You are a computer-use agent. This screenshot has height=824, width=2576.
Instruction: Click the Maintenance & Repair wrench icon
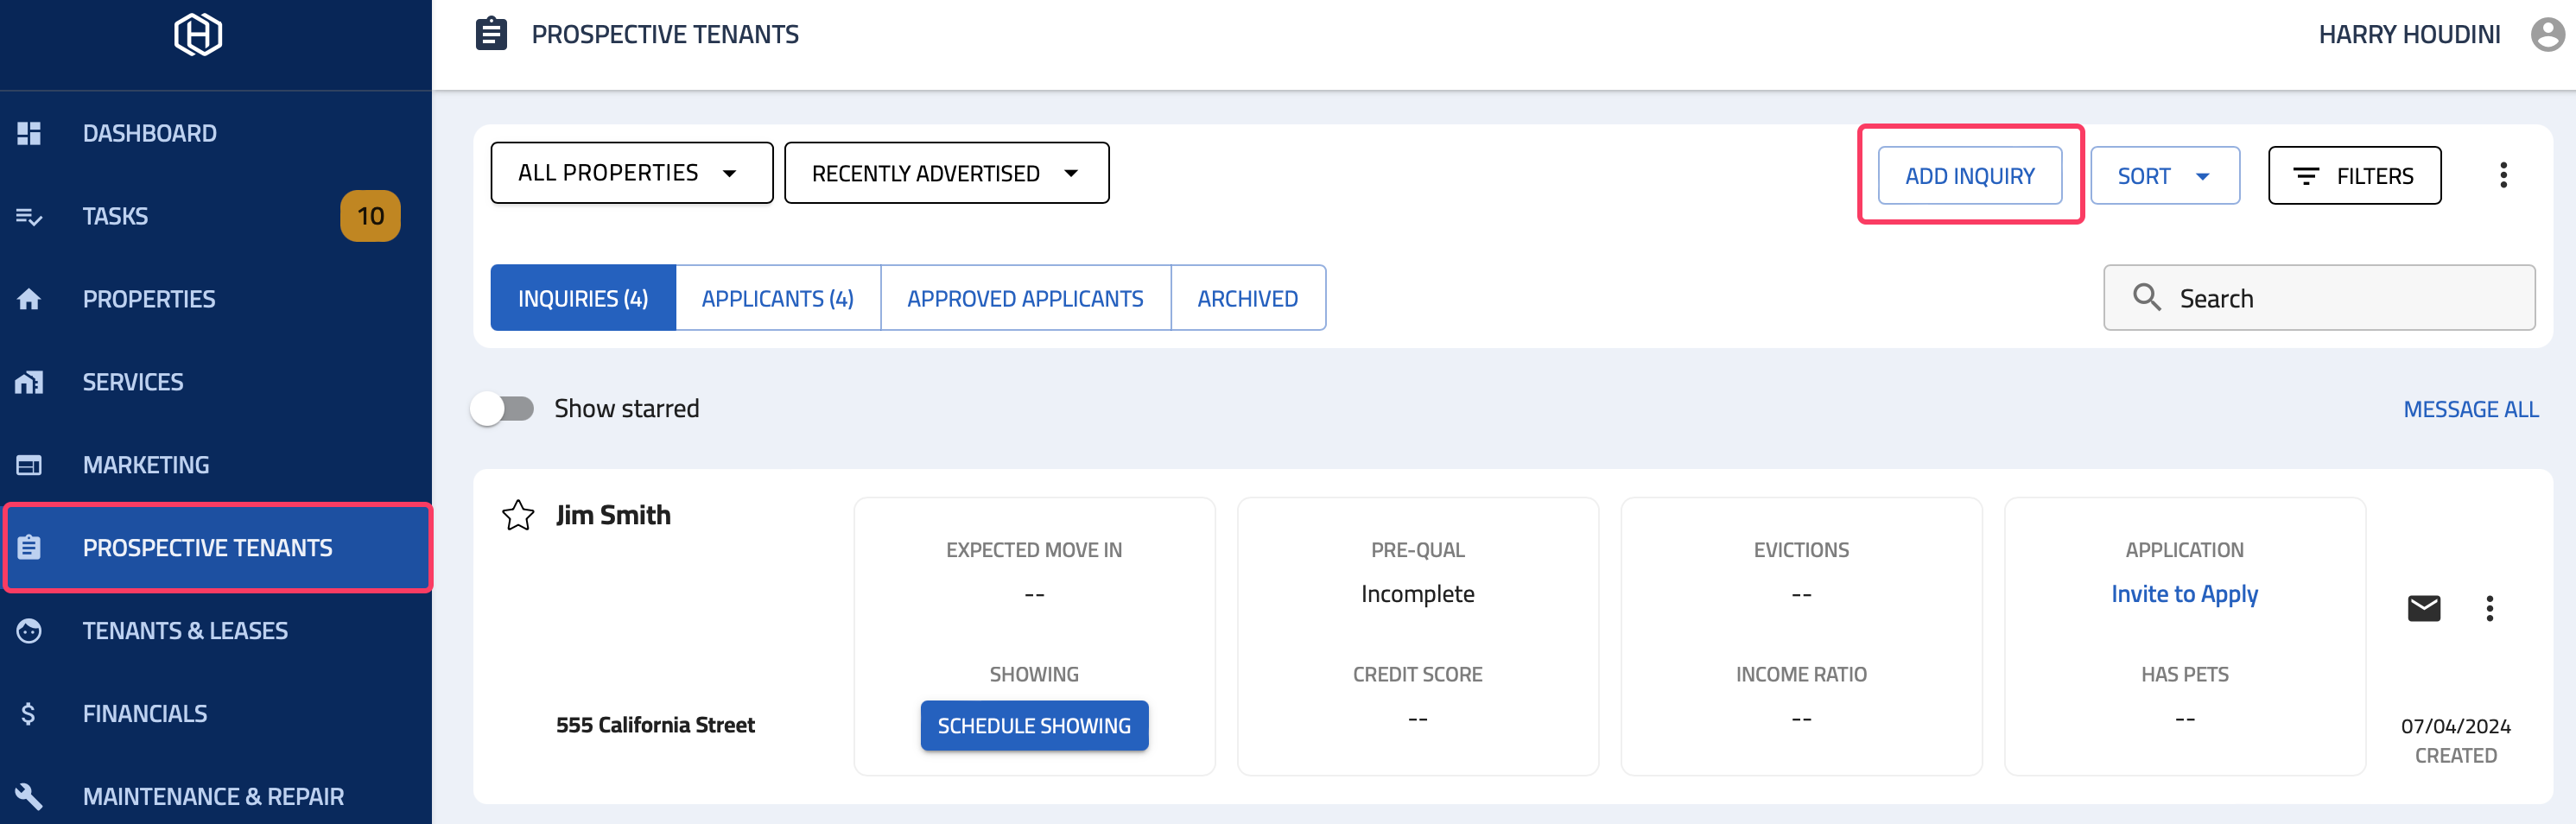pos(29,797)
